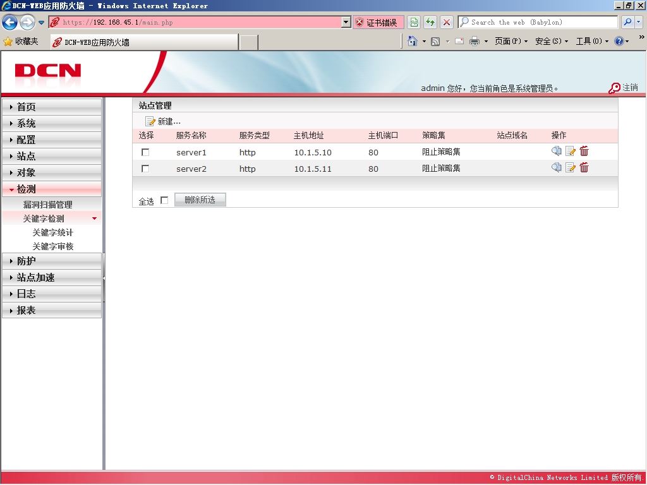Expand the 报表 menu
The height and width of the screenshot is (485, 647).
pos(52,310)
